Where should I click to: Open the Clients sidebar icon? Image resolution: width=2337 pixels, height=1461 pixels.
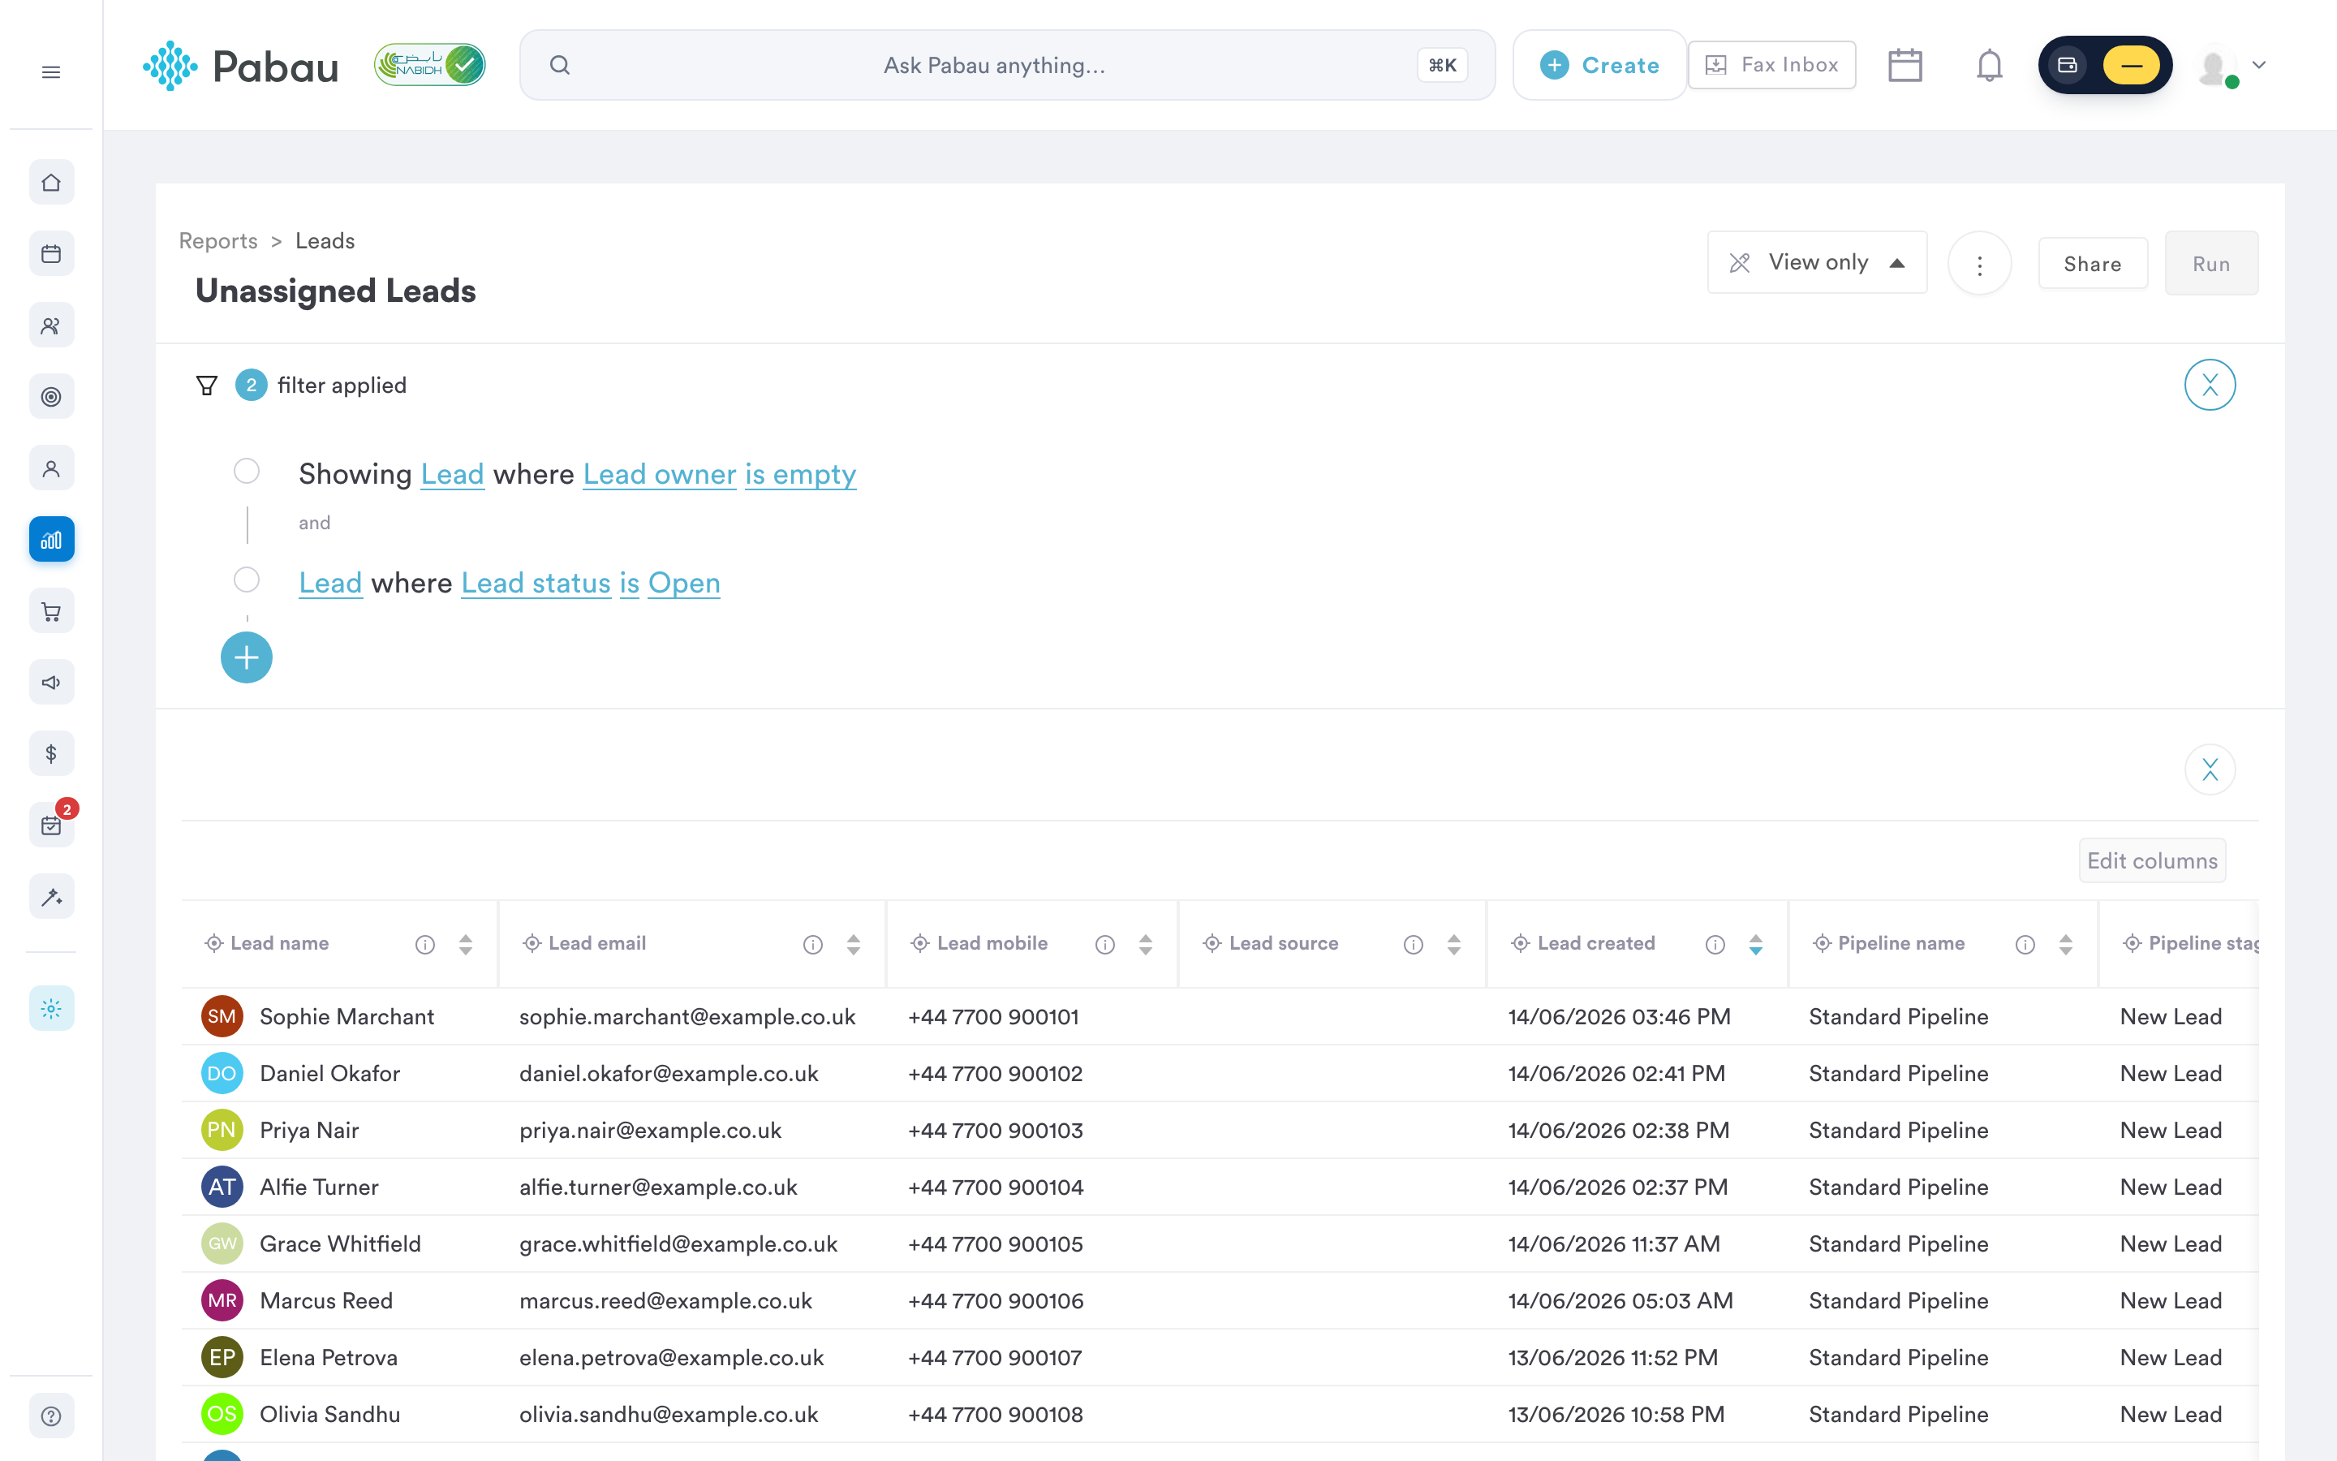pyautogui.click(x=51, y=325)
